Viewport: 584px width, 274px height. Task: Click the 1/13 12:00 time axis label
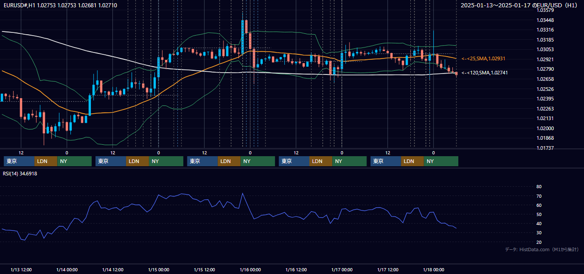tap(21, 270)
